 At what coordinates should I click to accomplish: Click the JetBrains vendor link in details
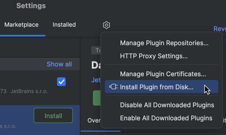click(96, 80)
